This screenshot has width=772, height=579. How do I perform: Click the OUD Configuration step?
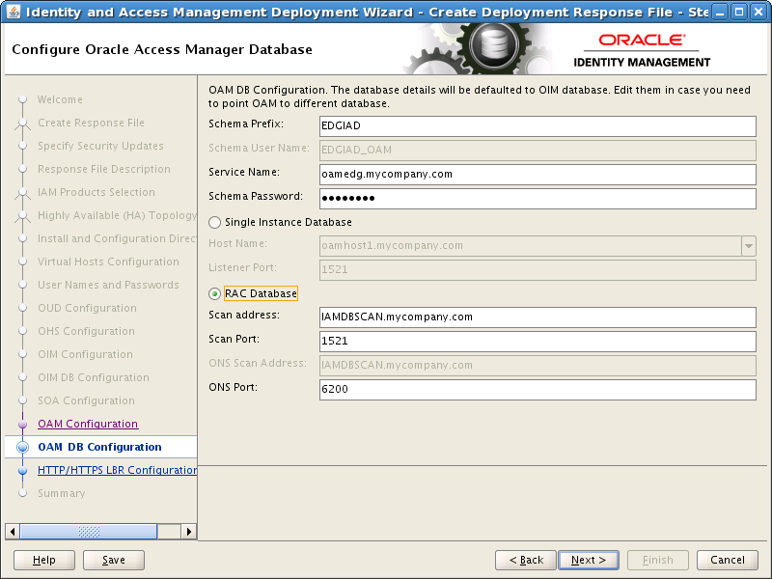point(87,308)
